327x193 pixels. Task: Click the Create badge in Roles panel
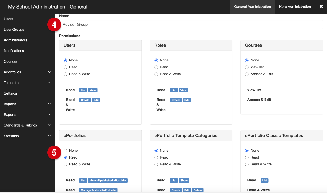176,100
